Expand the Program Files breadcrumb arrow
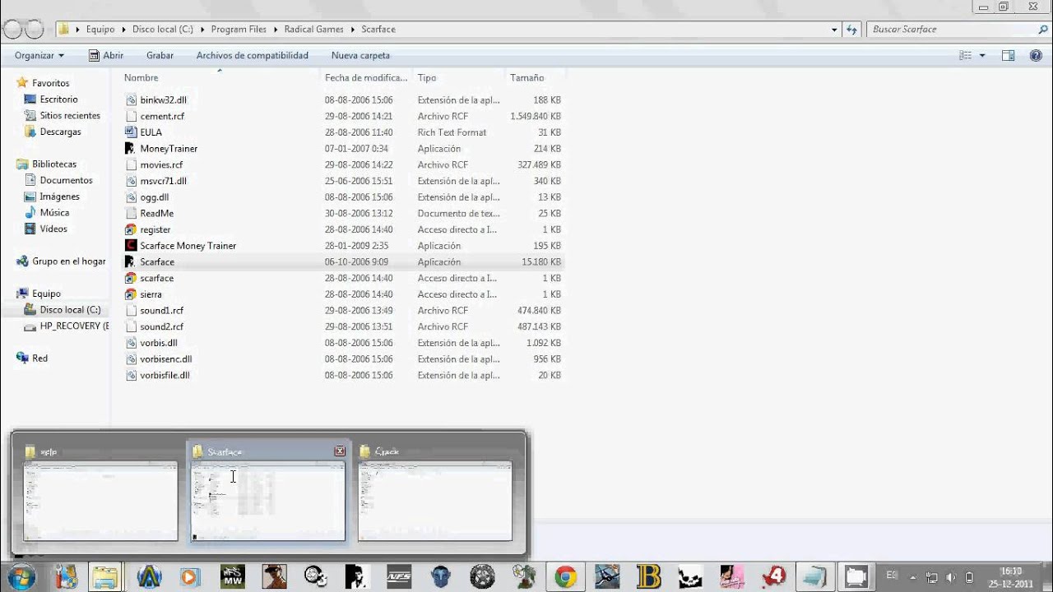This screenshot has width=1053, height=592. tap(275, 29)
